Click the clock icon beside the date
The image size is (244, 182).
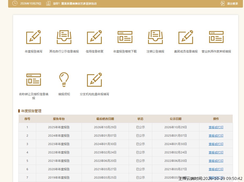[x=15, y=3]
